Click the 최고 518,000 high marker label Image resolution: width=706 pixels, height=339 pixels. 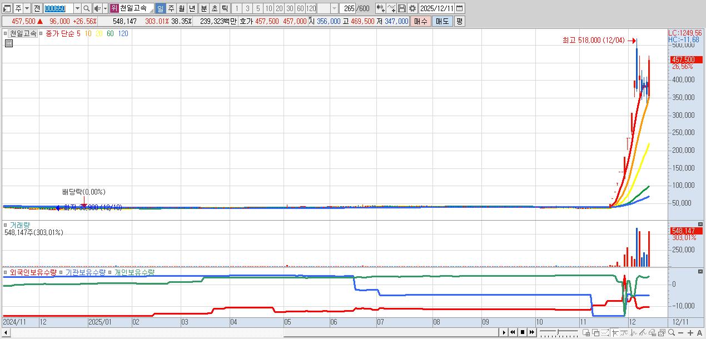point(594,41)
